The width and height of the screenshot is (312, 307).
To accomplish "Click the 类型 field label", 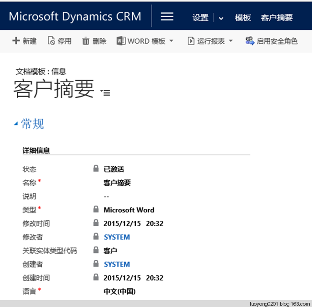I will tap(29, 210).
